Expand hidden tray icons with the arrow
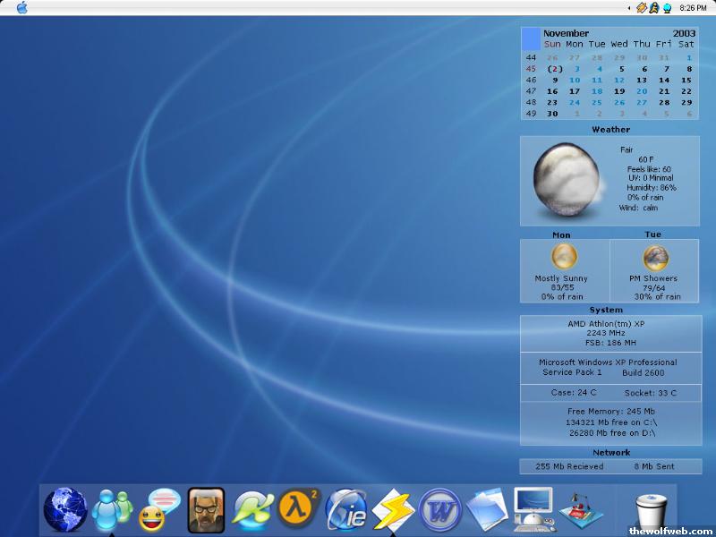 tap(629, 8)
